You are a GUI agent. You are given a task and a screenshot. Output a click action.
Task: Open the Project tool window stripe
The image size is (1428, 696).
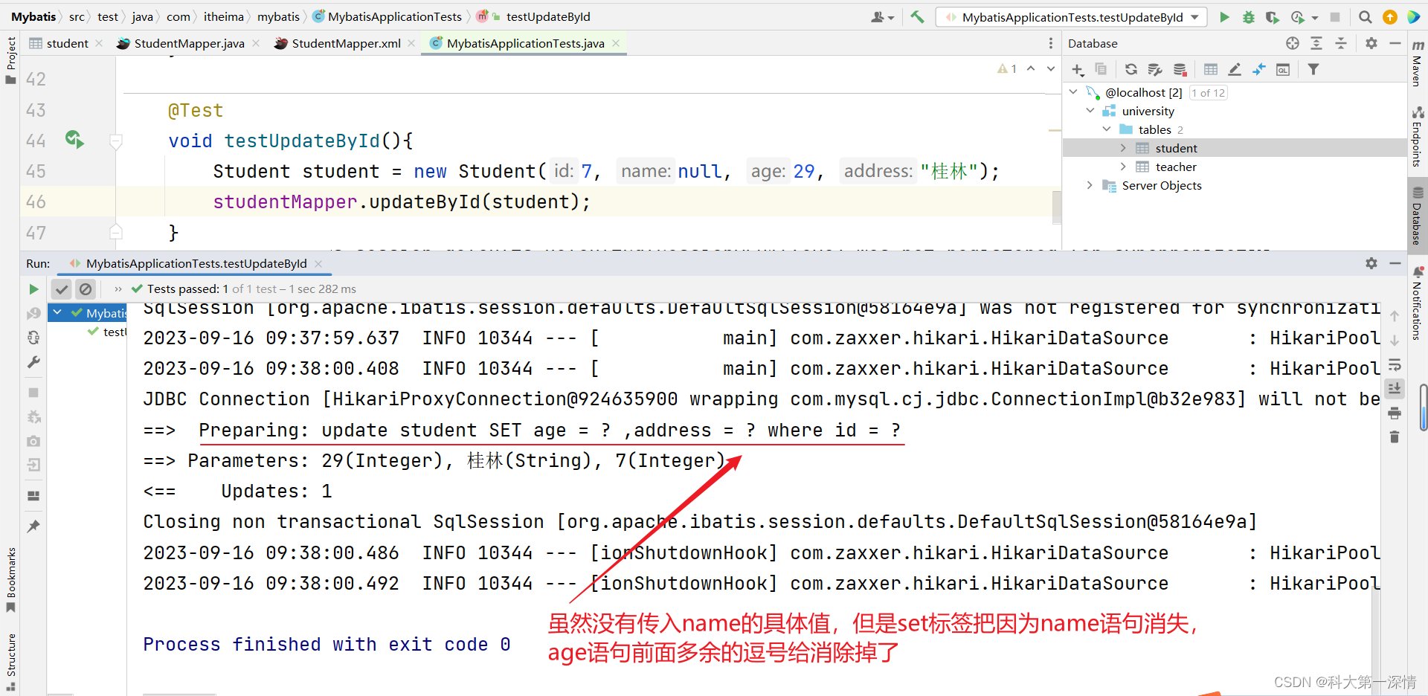click(10, 60)
